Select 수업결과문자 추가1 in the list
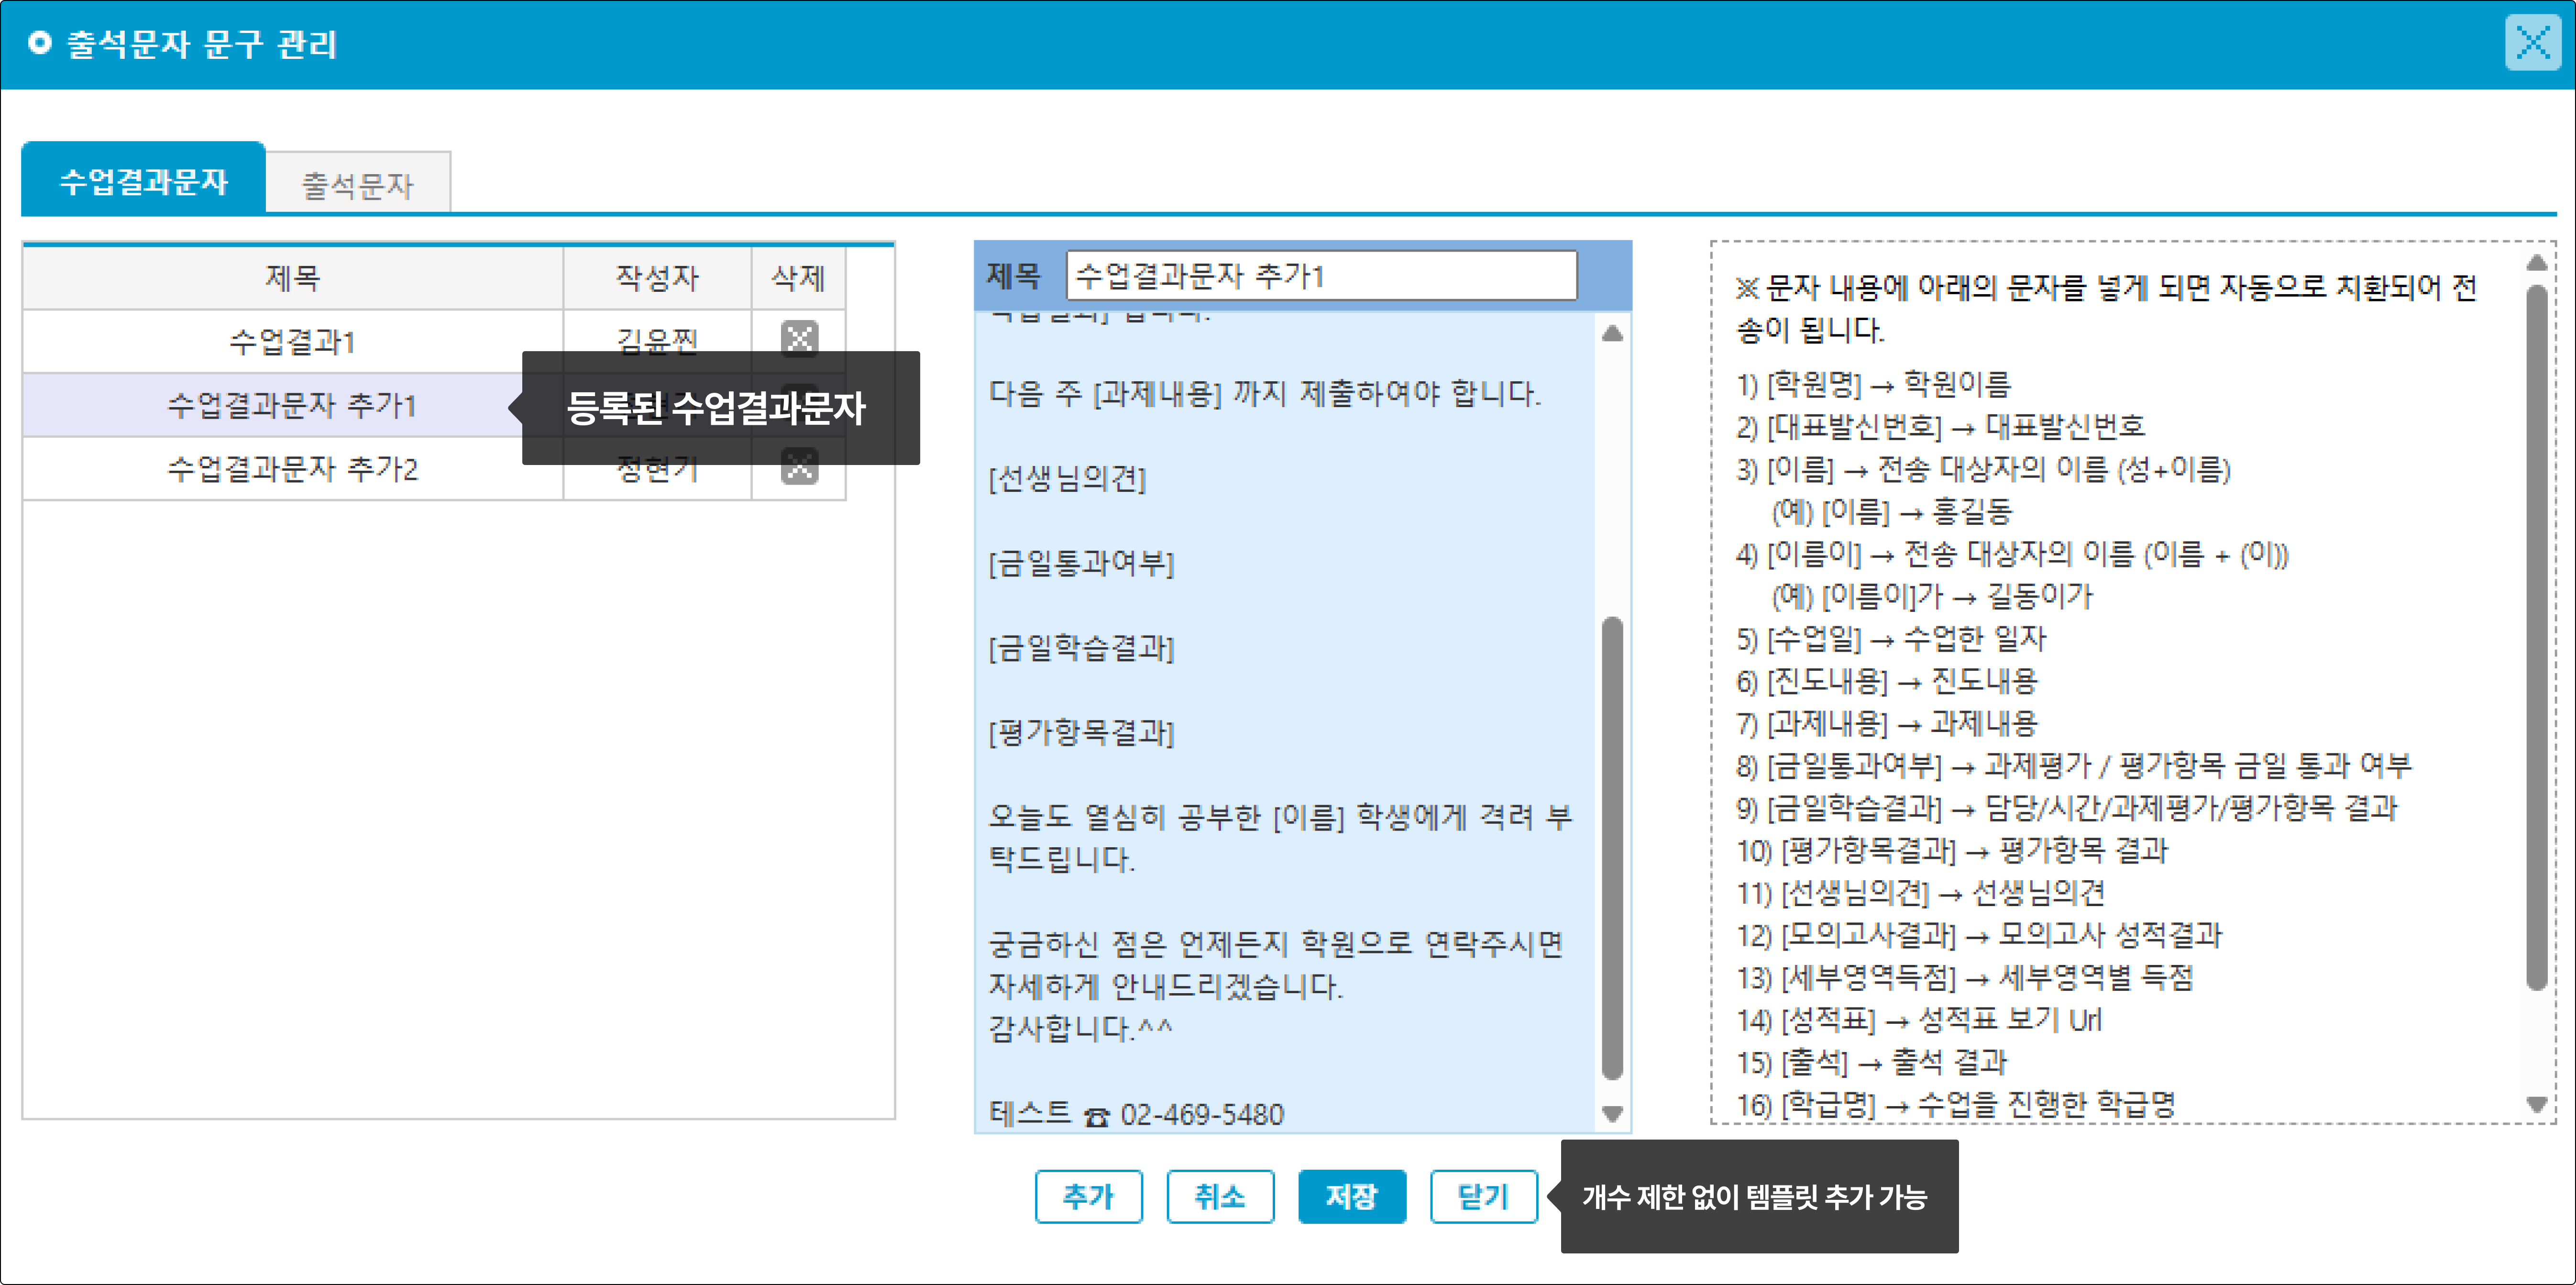2576x1285 pixels. point(292,405)
